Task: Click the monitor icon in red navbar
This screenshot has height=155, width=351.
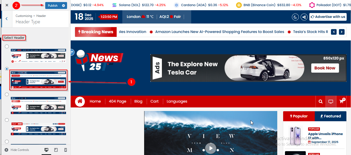Action: 331,102
